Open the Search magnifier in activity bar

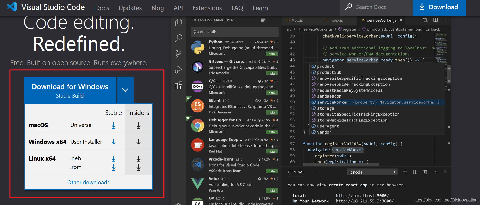[179, 38]
